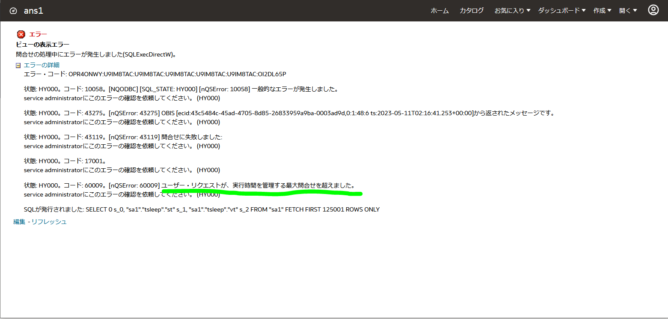Collapse the エラーの詳細 section

tap(18, 66)
